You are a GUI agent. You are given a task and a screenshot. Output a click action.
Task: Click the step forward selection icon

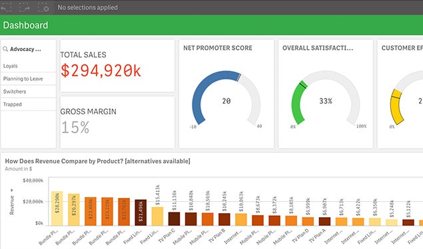tap(24, 7)
